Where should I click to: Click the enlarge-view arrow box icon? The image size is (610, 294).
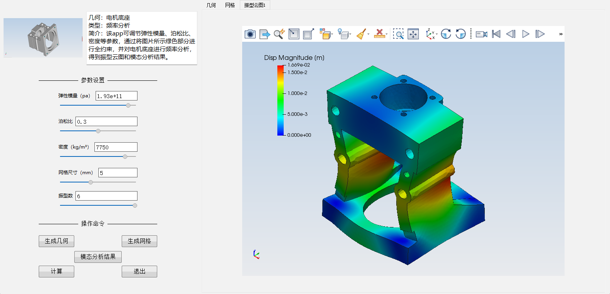click(x=308, y=34)
